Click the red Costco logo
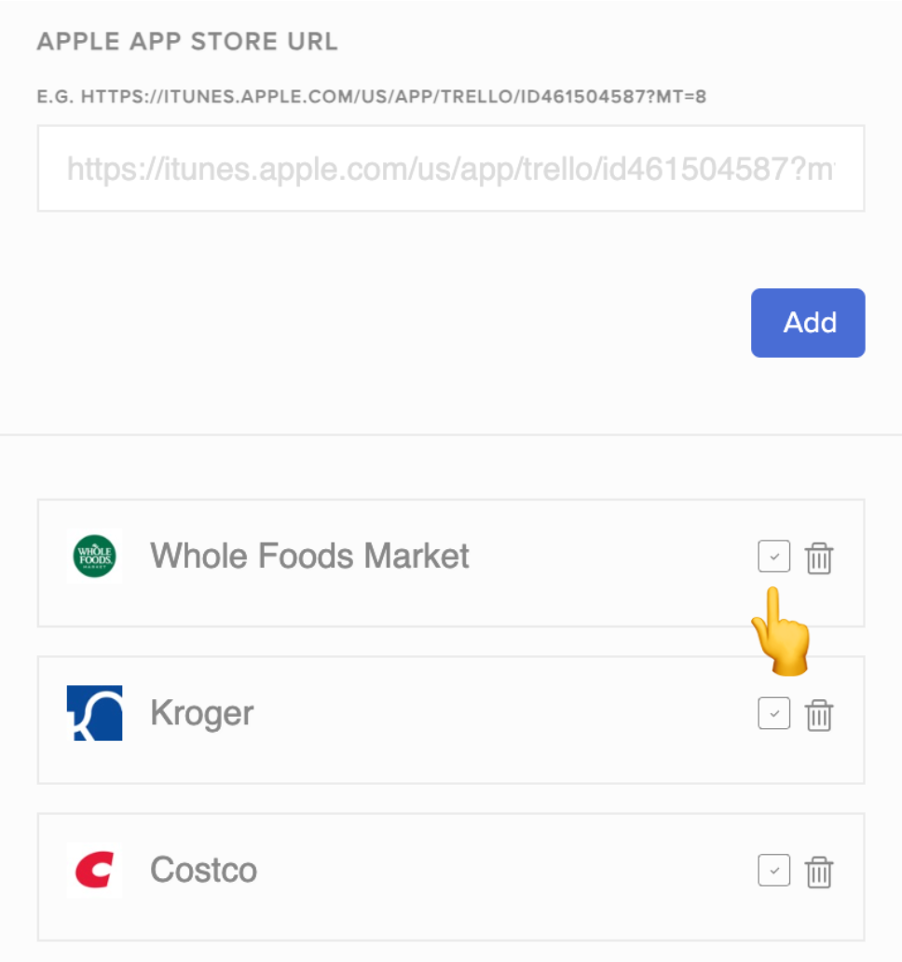Viewport: 902px width, 962px height. [94, 871]
